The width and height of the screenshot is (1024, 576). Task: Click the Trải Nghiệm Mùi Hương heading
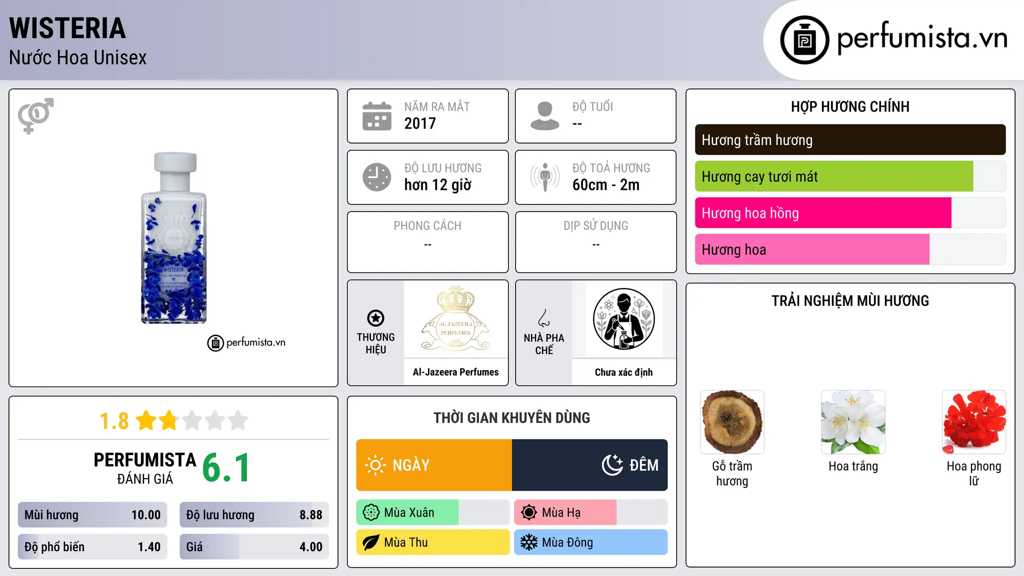(850, 301)
